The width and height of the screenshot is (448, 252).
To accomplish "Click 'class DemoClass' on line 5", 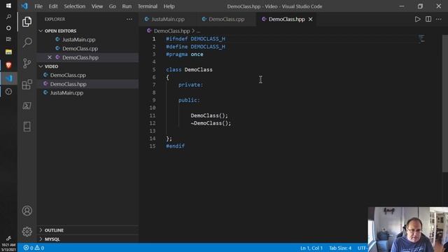I will tap(189, 70).
